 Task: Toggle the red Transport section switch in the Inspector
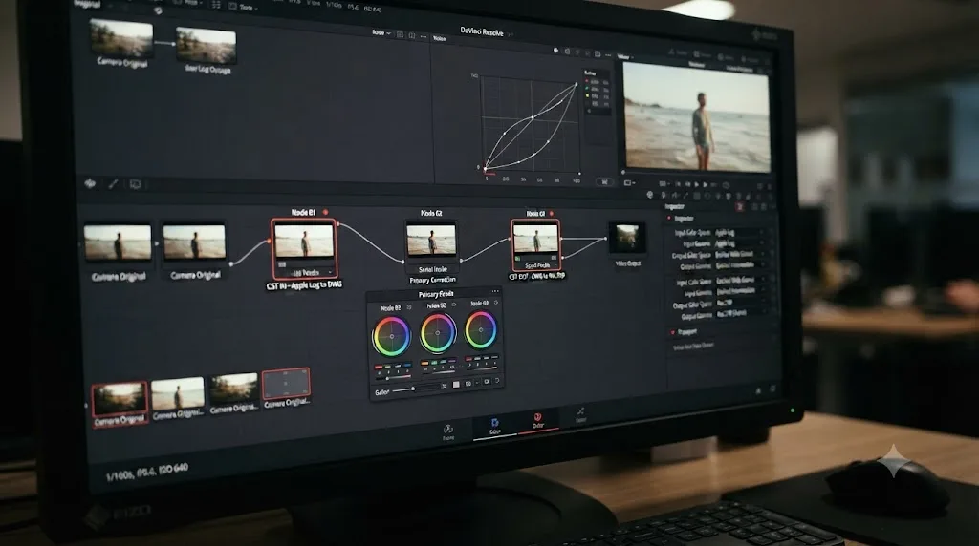tap(672, 332)
